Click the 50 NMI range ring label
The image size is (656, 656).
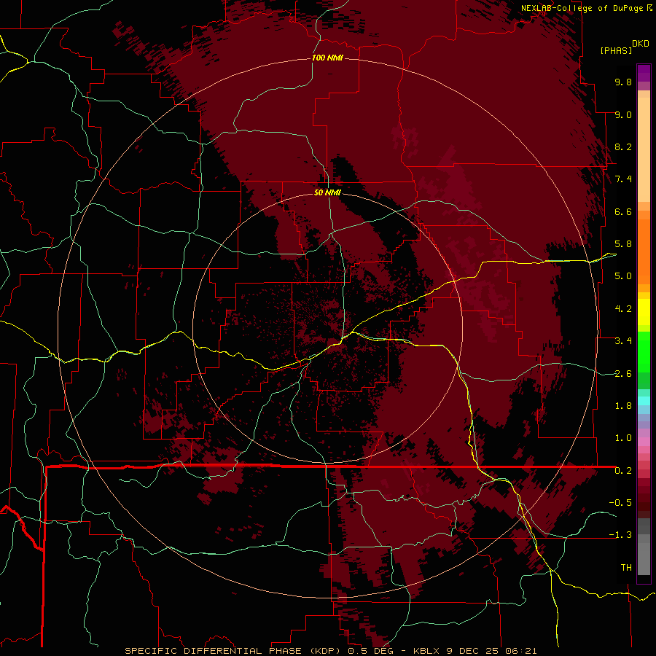click(327, 192)
